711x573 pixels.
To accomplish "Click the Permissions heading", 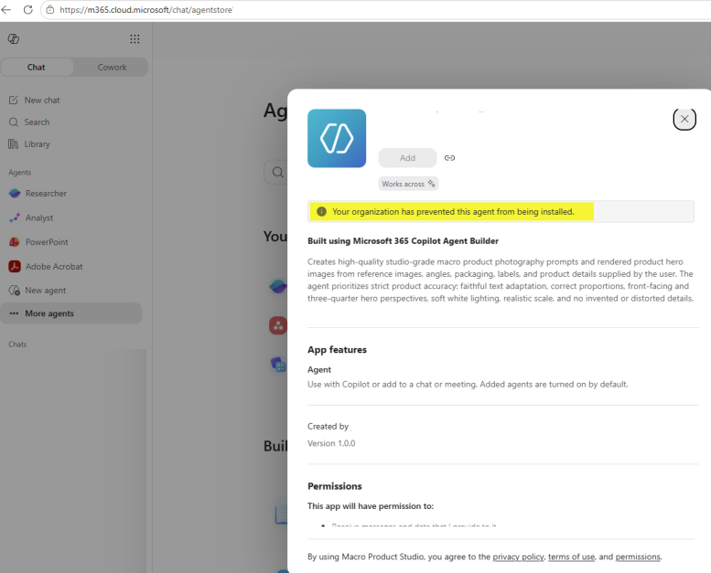I will (x=335, y=486).
